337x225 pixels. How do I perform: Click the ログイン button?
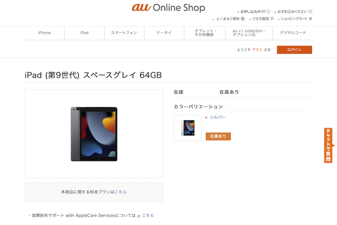point(294,50)
